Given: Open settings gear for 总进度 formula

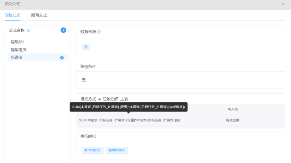Looking at the screenshot, I should [x=62, y=58].
